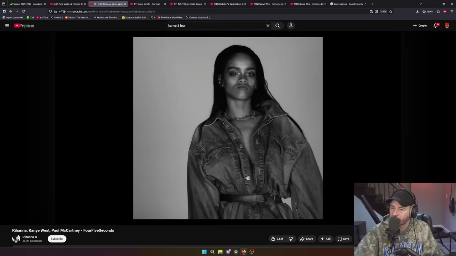The width and height of the screenshot is (456, 256).
Task: Reload the page with refresh icon
Action: point(24,11)
